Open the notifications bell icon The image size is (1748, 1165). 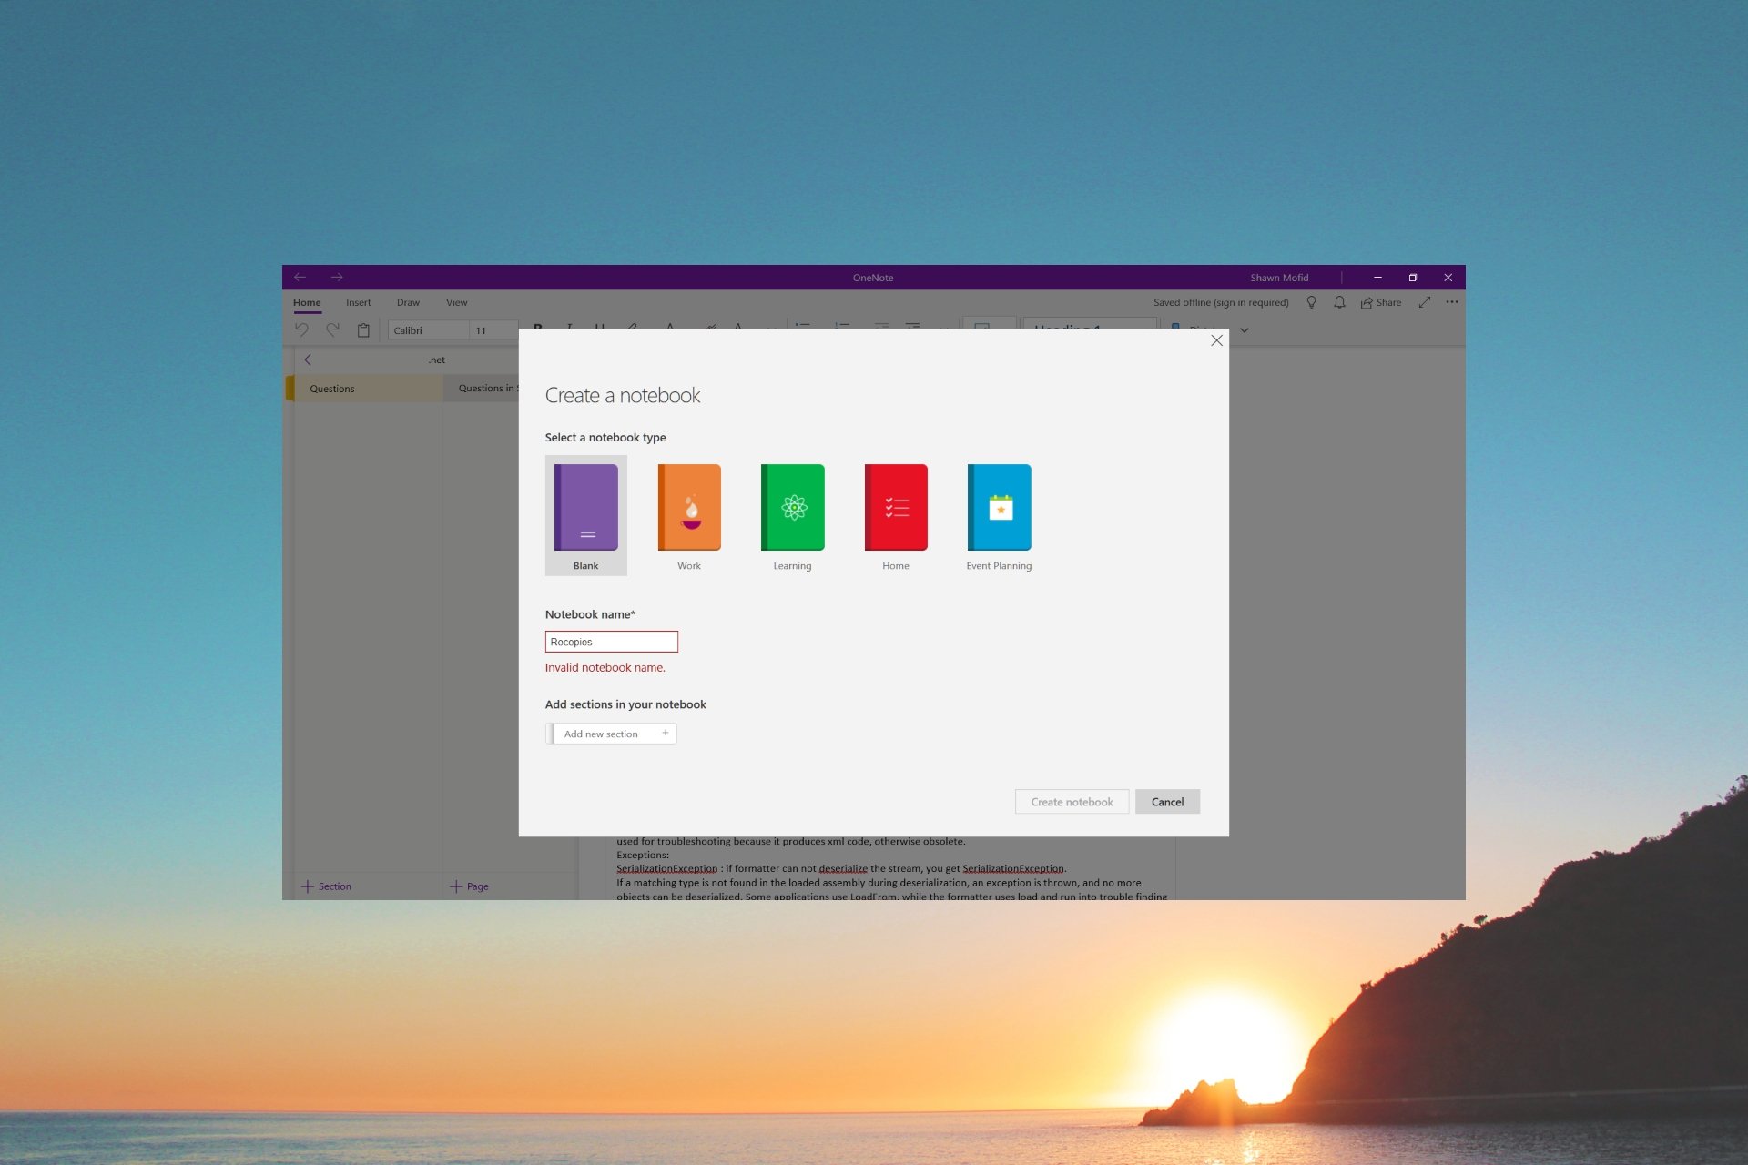point(1339,302)
